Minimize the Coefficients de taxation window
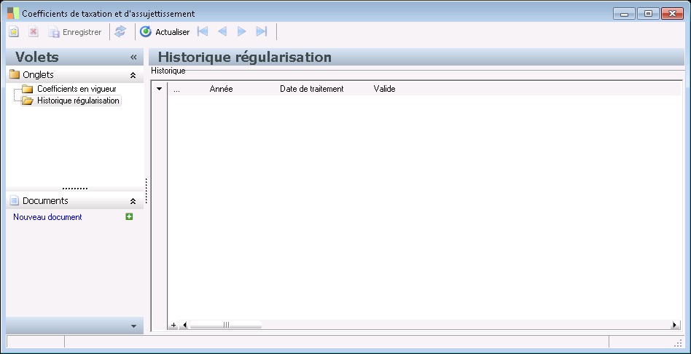This screenshot has height=354, width=691. 624,14
